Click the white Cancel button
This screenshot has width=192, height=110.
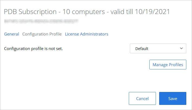(x=142, y=98)
